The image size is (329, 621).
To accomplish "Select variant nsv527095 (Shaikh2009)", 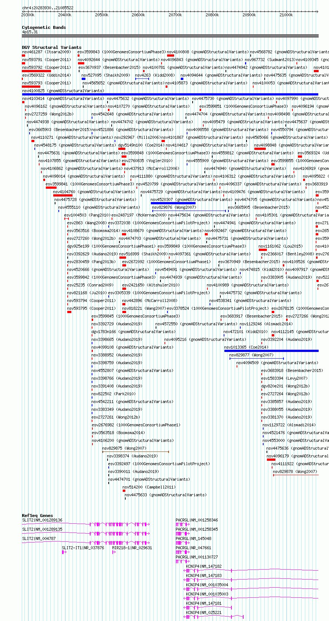I will (x=106, y=75).
